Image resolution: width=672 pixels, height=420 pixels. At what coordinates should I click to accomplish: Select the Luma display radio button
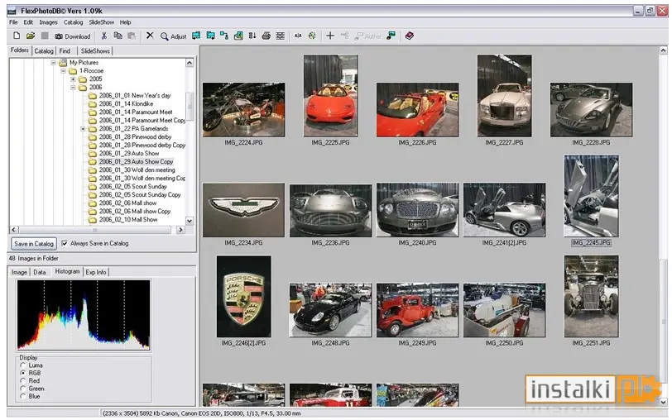(23, 365)
